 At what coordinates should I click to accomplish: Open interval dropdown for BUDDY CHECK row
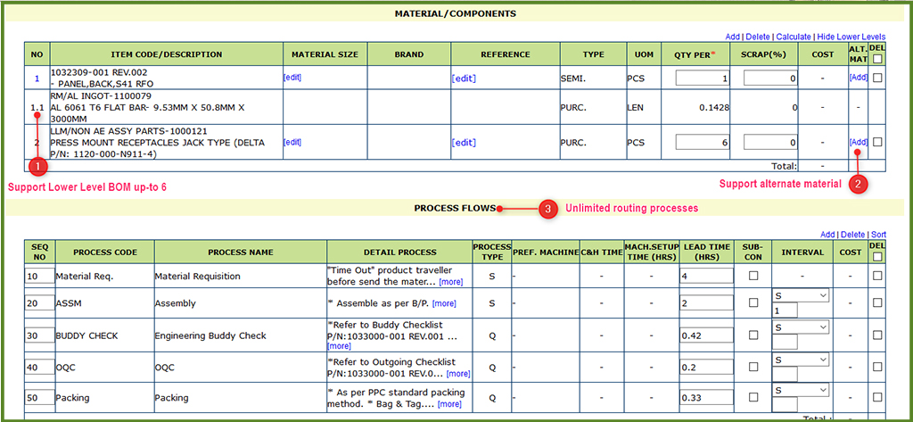[801, 327]
